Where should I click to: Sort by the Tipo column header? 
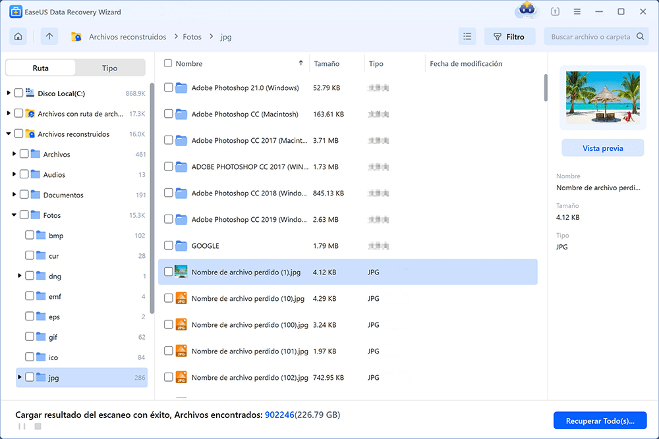coord(376,63)
